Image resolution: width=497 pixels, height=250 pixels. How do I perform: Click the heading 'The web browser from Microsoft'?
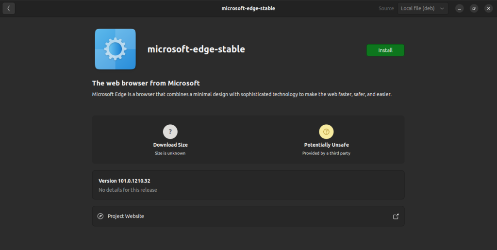(146, 83)
